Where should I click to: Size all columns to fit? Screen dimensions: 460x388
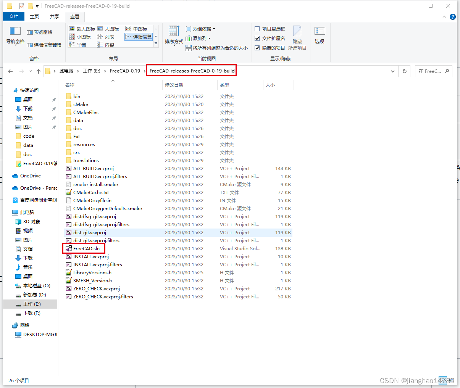tap(216, 48)
